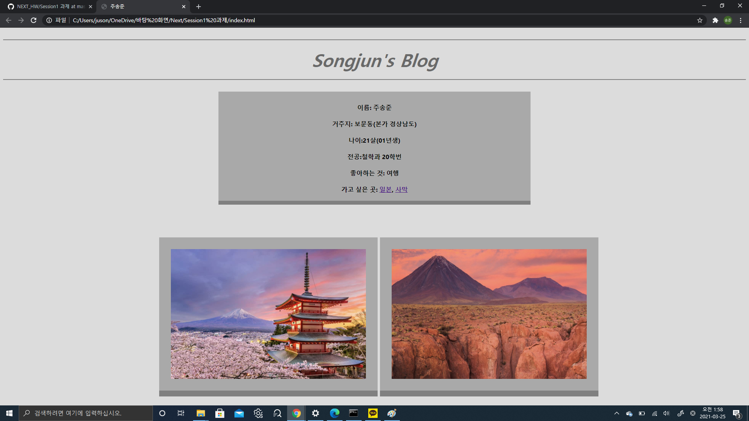Open the Paint app in the taskbar
Viewport: 749px width, 421px height.
(x=392, y=413)
